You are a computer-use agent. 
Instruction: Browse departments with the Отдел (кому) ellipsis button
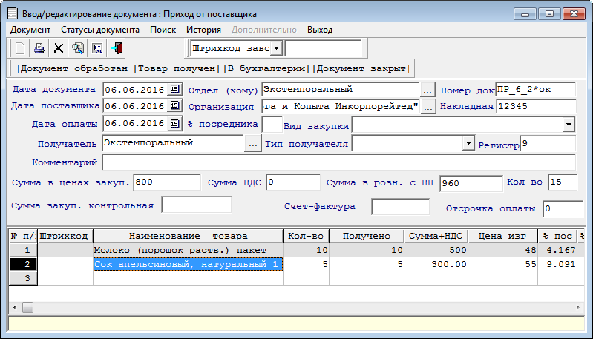point(427,90)
